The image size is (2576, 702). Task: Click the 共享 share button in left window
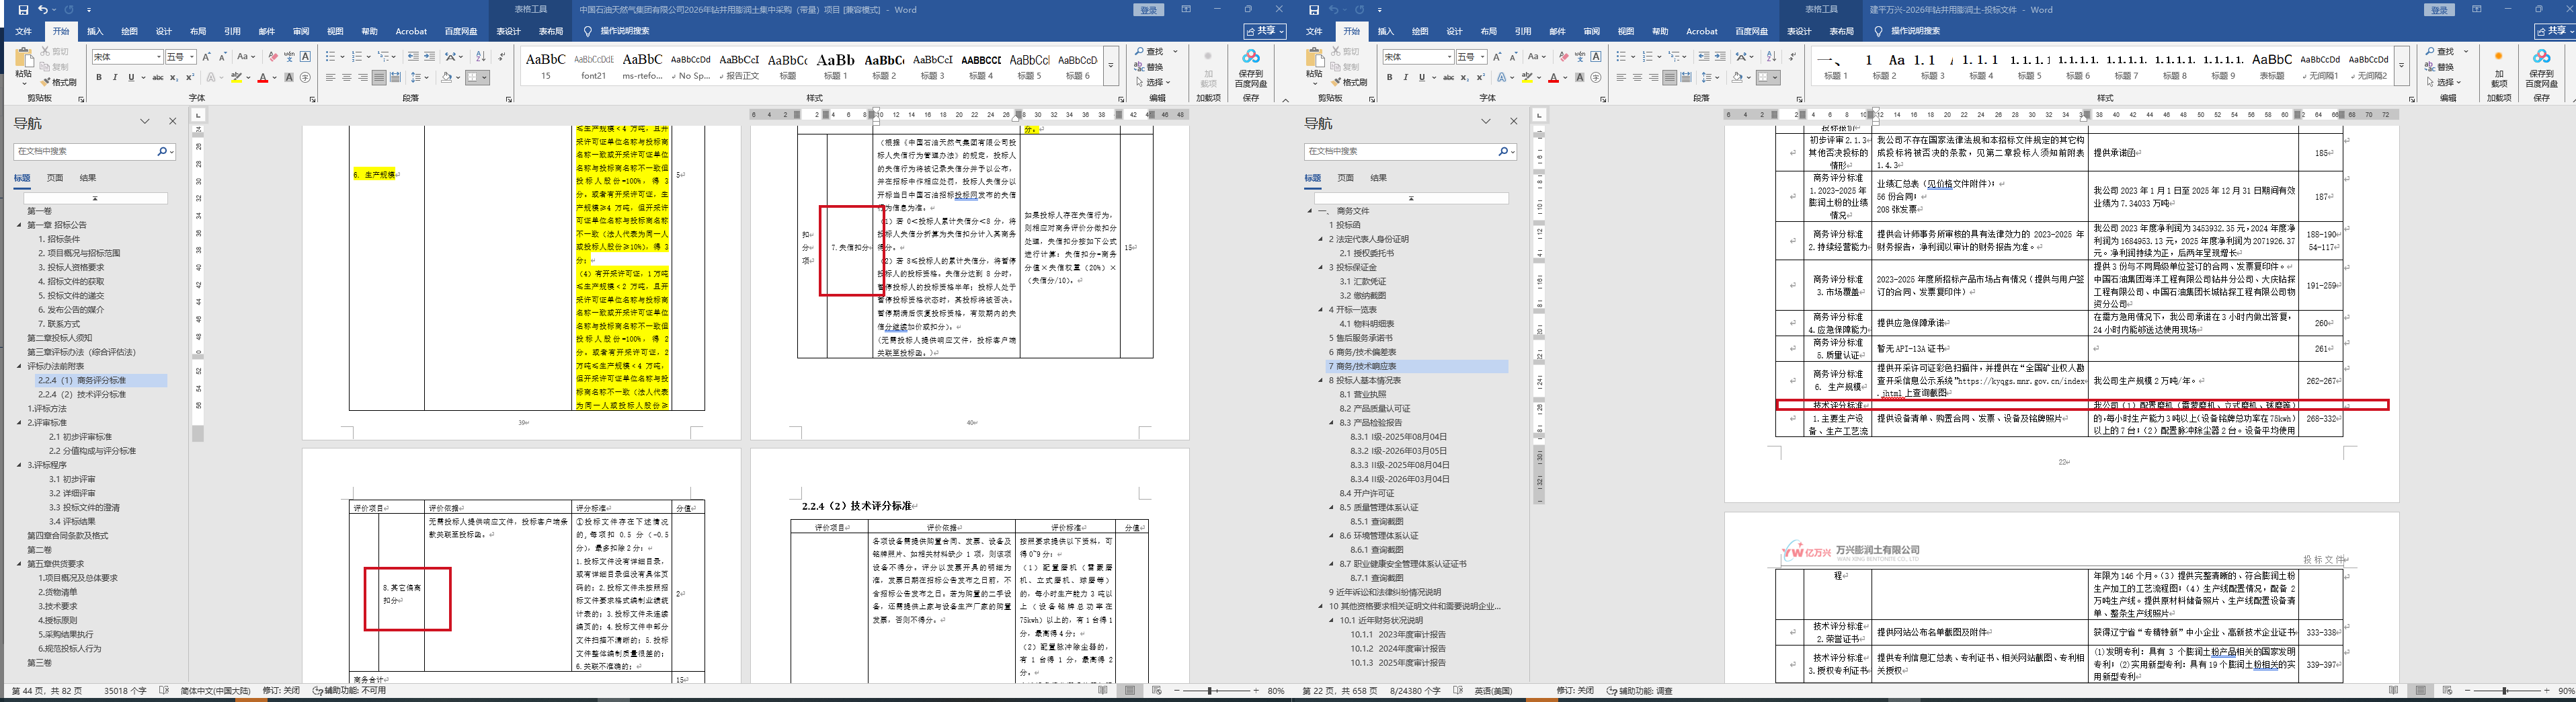[x=1264, y=32]
